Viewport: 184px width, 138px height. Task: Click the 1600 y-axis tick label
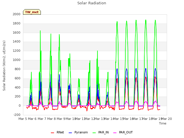click(17, 32)
